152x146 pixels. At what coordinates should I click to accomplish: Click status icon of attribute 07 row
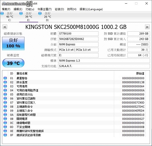click(5, 102)
